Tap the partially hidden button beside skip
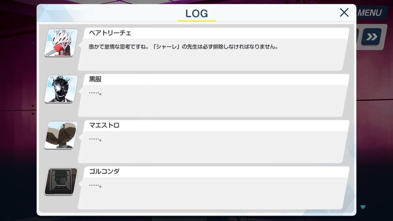393x221 pixels. pos(358,36)
